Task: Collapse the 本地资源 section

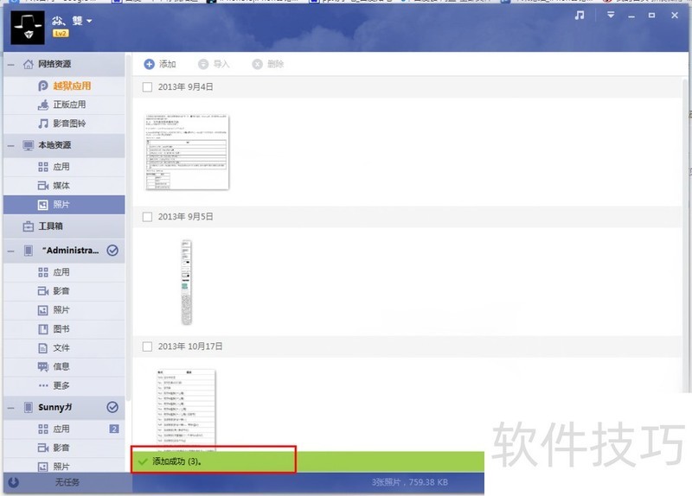Action: click(10, 145)
